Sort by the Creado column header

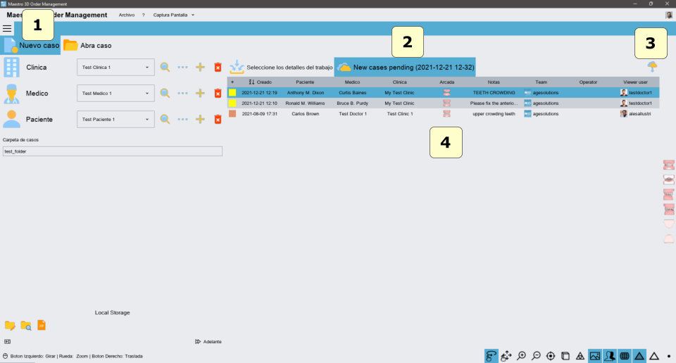coord(261,82)
